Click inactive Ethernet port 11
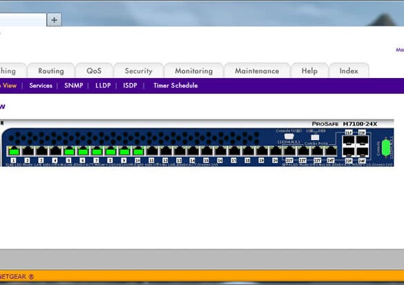The image size is (404, 285). pyautogui.click(x=152, y=151)
